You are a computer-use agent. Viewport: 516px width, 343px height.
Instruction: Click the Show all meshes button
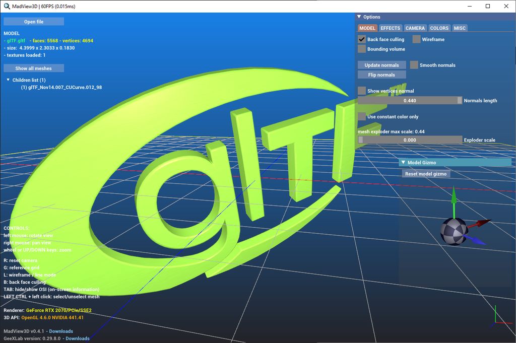(x=34, y=68)
